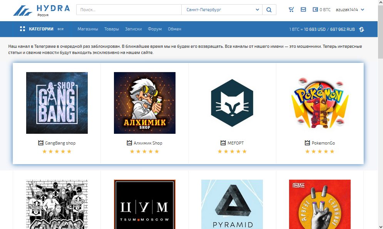
Task: Click the HYDRA Россия site title
Action: click(x=54, y=10)
